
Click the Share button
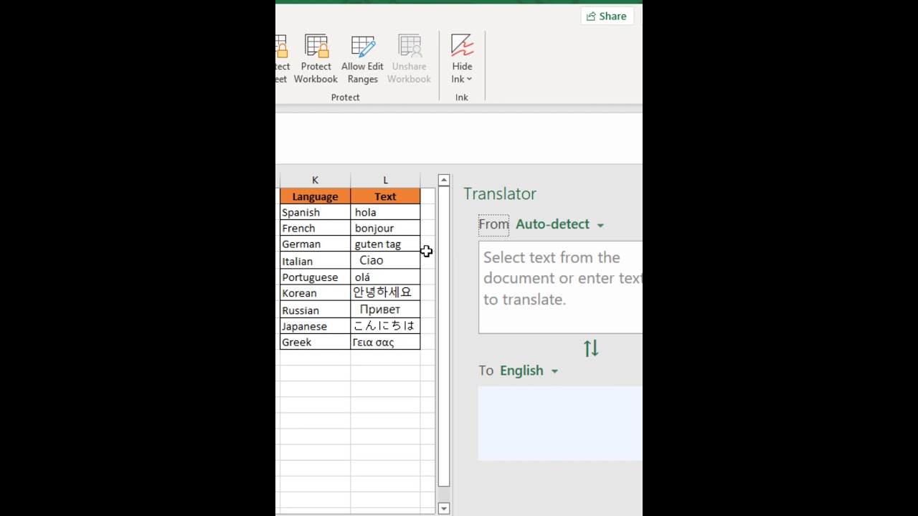[607, 16]
